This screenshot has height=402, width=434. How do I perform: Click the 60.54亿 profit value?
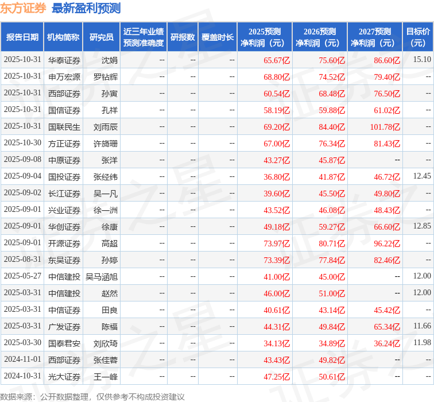[277, 94]
